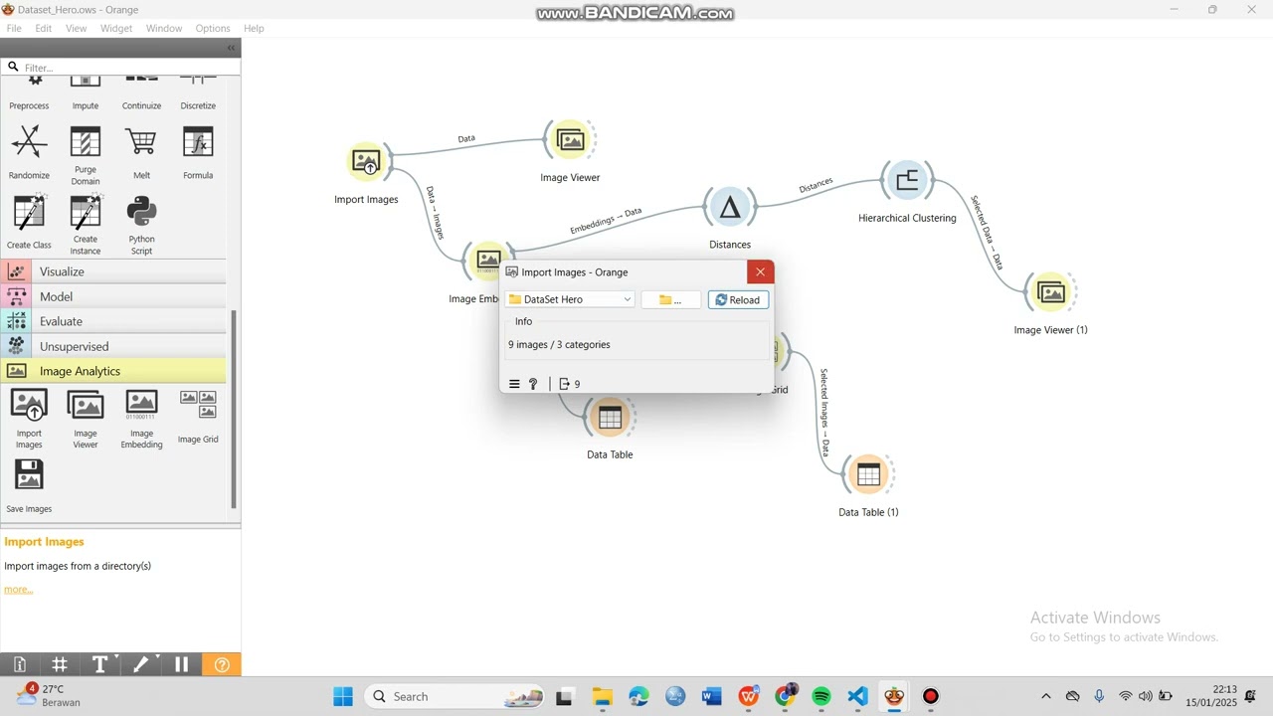This screenshot has height=716, width=1273.
Task: Open the Window menu
Action: (x=164, y=28)
